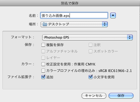Uncheck the 小文字を使用 checkbox
Image resolution: width=140 pixels, height=102 pixels.
[91, 77]
